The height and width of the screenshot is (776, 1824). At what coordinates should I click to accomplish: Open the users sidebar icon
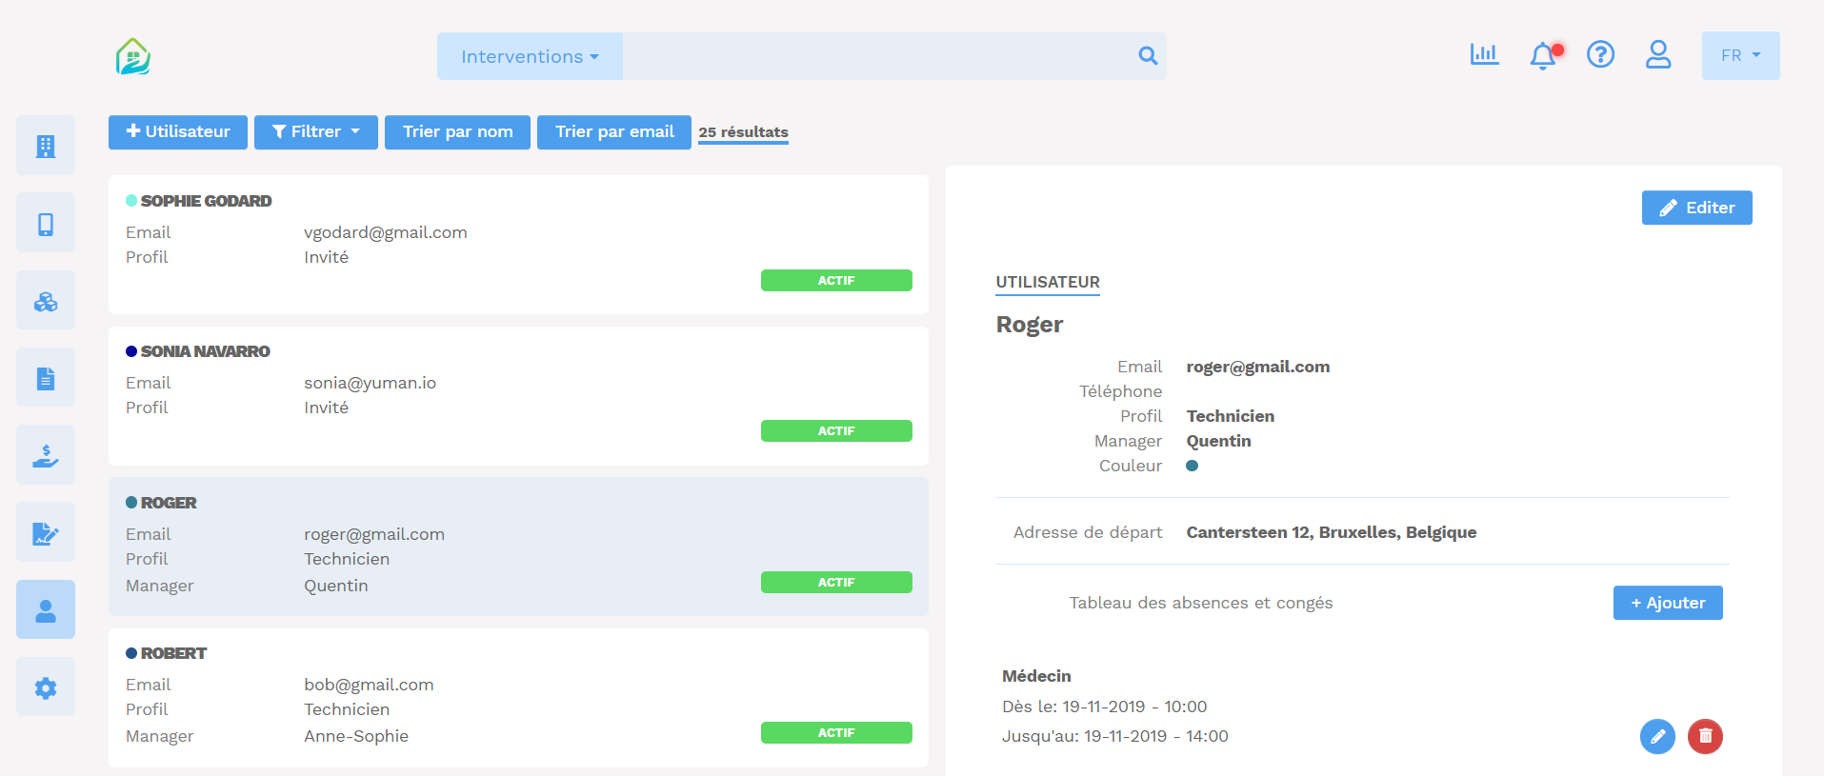(x=46, y=609)
